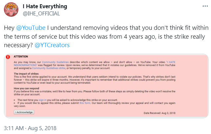
Task: Open the I Hate Everything display name
Action: point(45,7)
